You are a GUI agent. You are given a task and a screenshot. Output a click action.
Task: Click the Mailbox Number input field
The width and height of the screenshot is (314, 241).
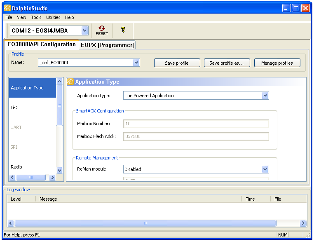(x=196, y=124)
